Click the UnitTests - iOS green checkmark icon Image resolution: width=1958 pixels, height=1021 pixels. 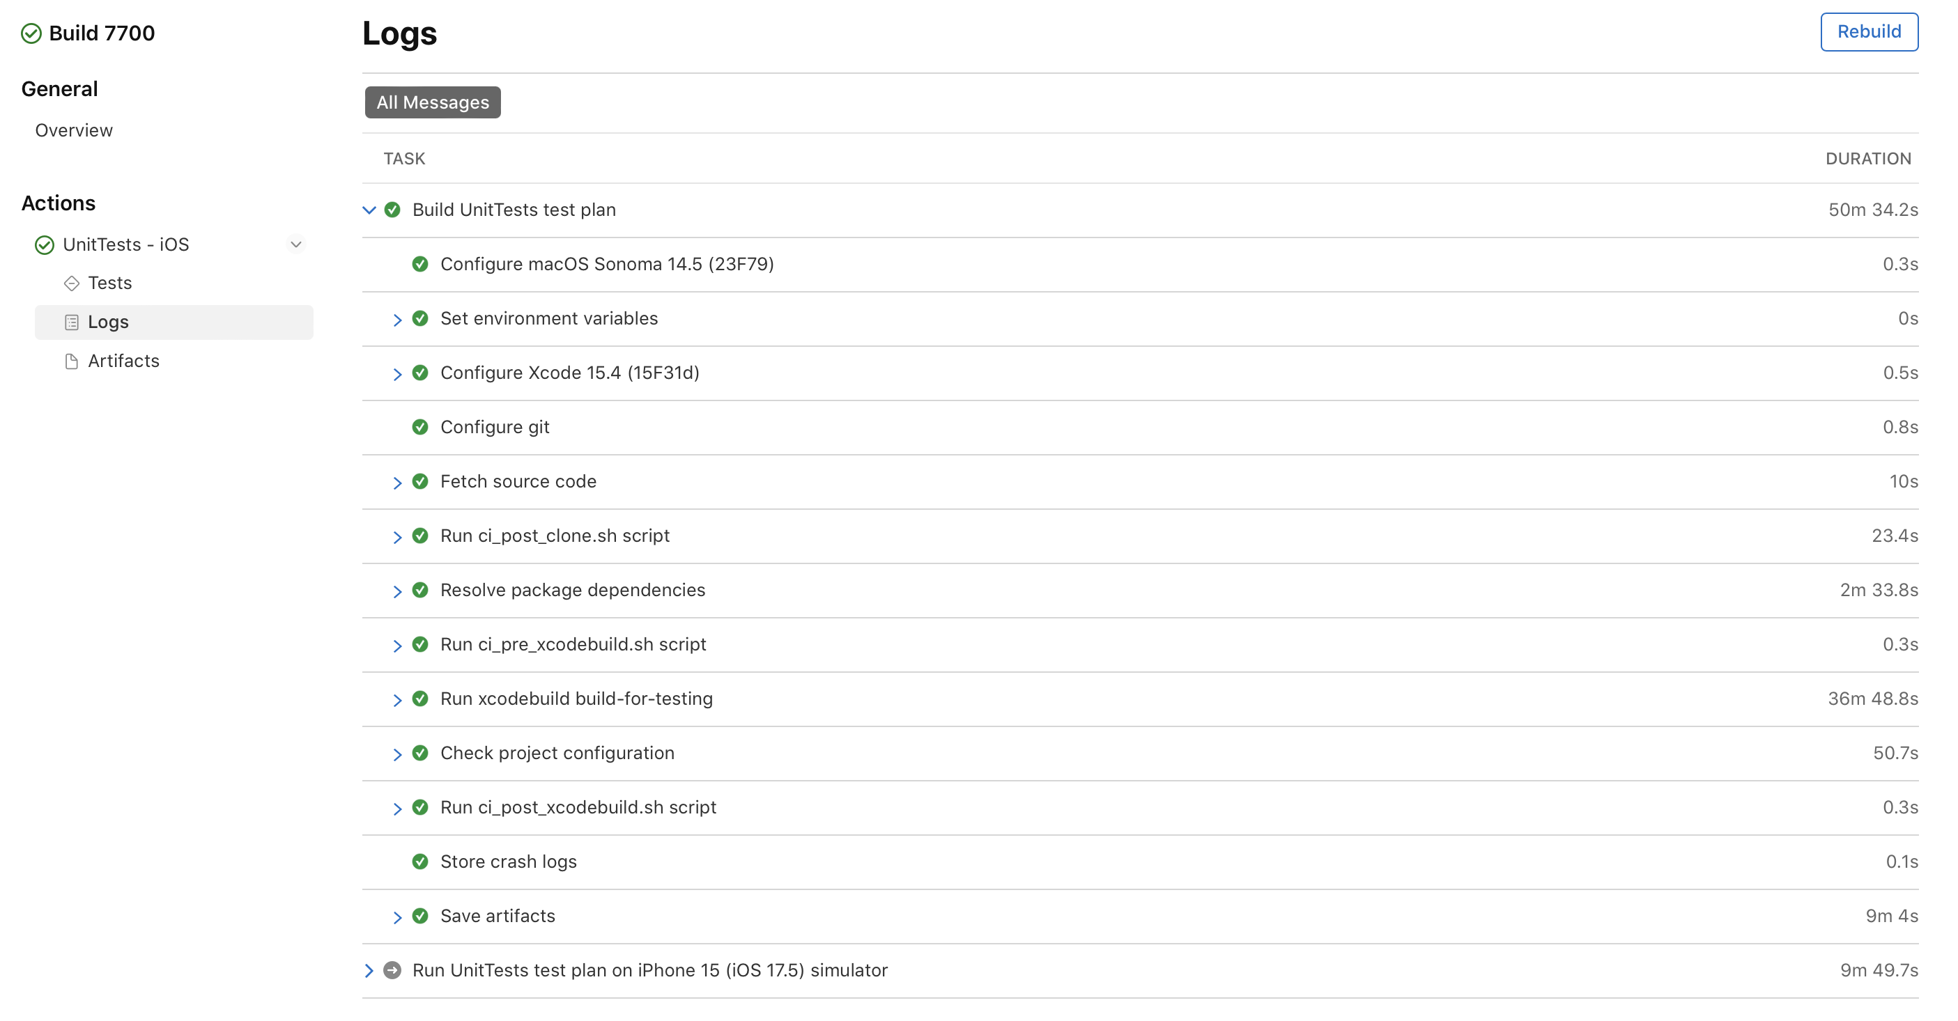click(x=45, y=244)
